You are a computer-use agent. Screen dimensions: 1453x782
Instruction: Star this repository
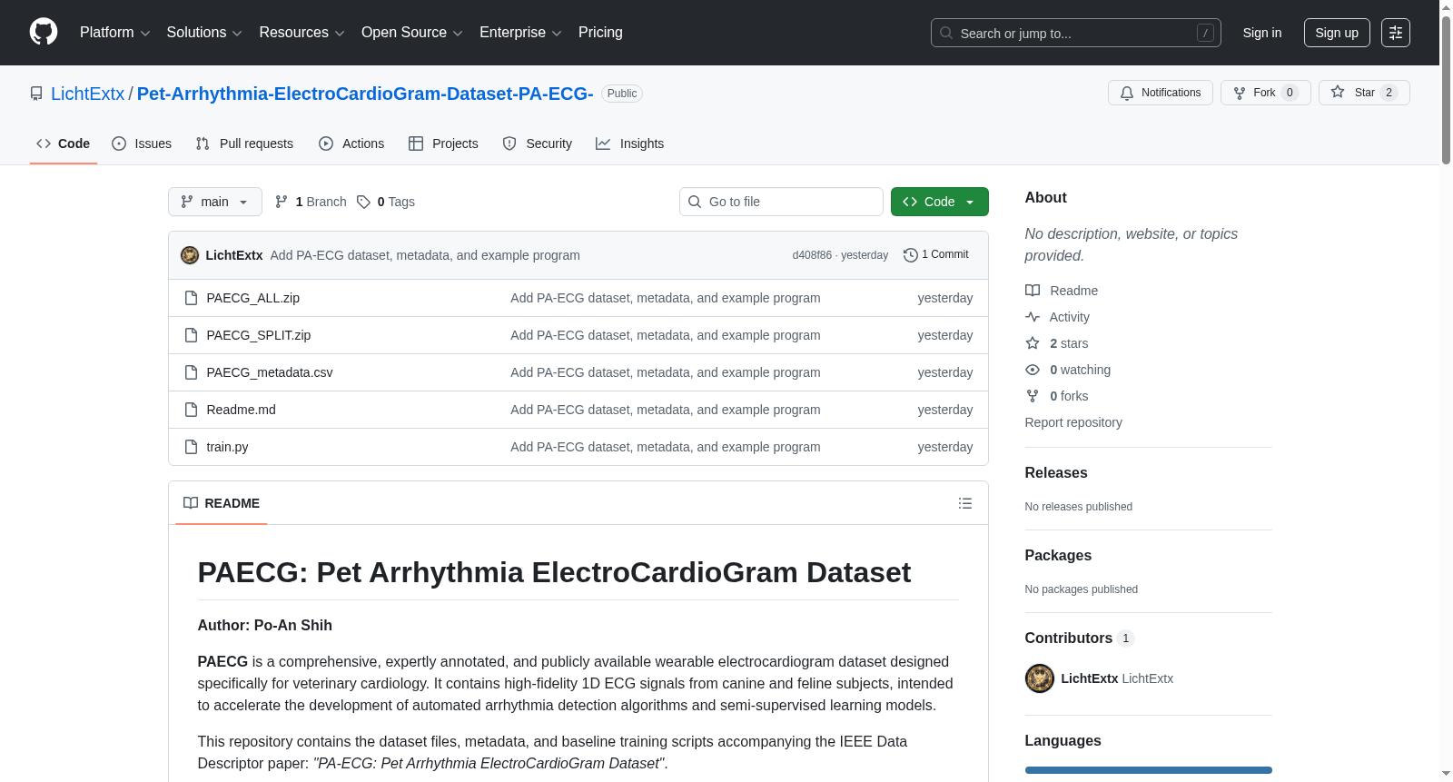point(1364,93)
